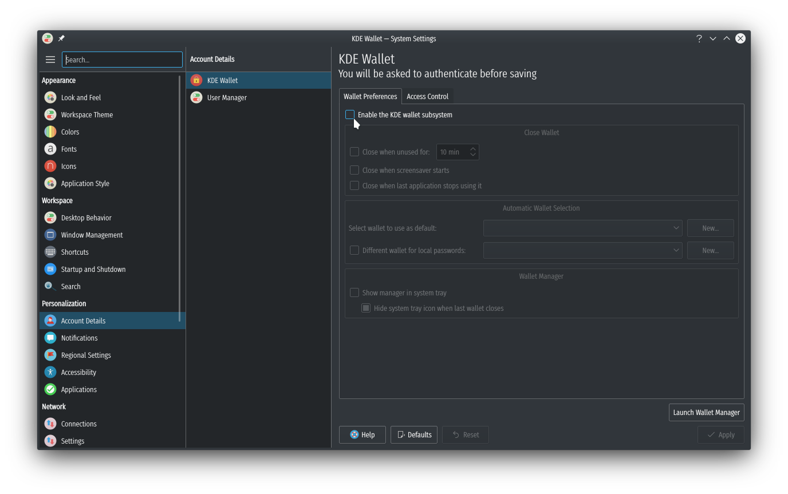Click the Workspace Theme icon

click(50, 114)
